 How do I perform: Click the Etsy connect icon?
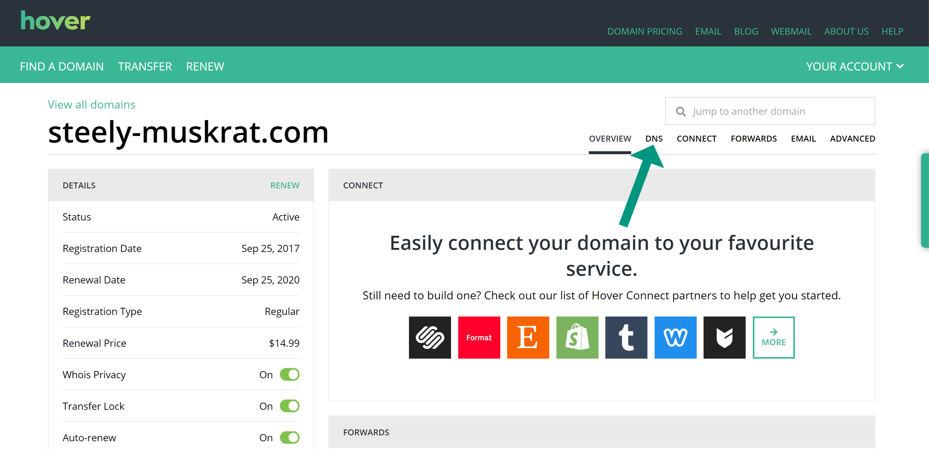[x=528, y=337]
